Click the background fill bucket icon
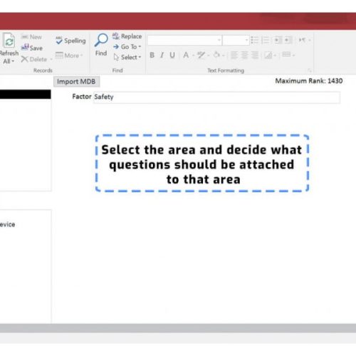Viewport: 356px width, 356px height. (x=216, y=55)
